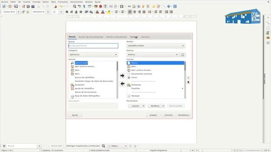The image size is (271, 152).
Task: Toggle Align Right paragraph alignment
Action: pos(139,12)
